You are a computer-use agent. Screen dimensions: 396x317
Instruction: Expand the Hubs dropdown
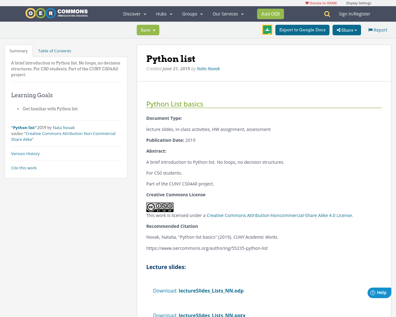point(164,14)
